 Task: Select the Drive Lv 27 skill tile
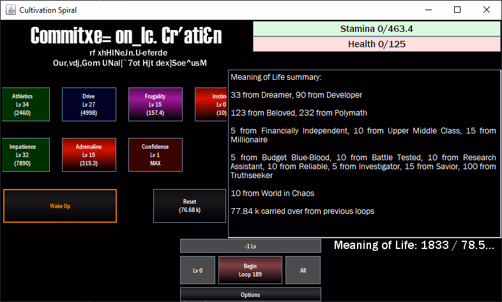(x=89, y=105)
